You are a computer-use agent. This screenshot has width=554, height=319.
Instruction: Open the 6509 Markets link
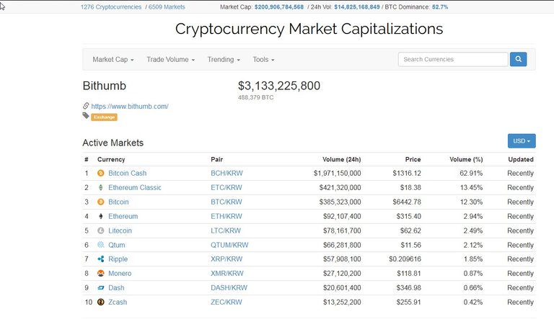pos(167,6)
